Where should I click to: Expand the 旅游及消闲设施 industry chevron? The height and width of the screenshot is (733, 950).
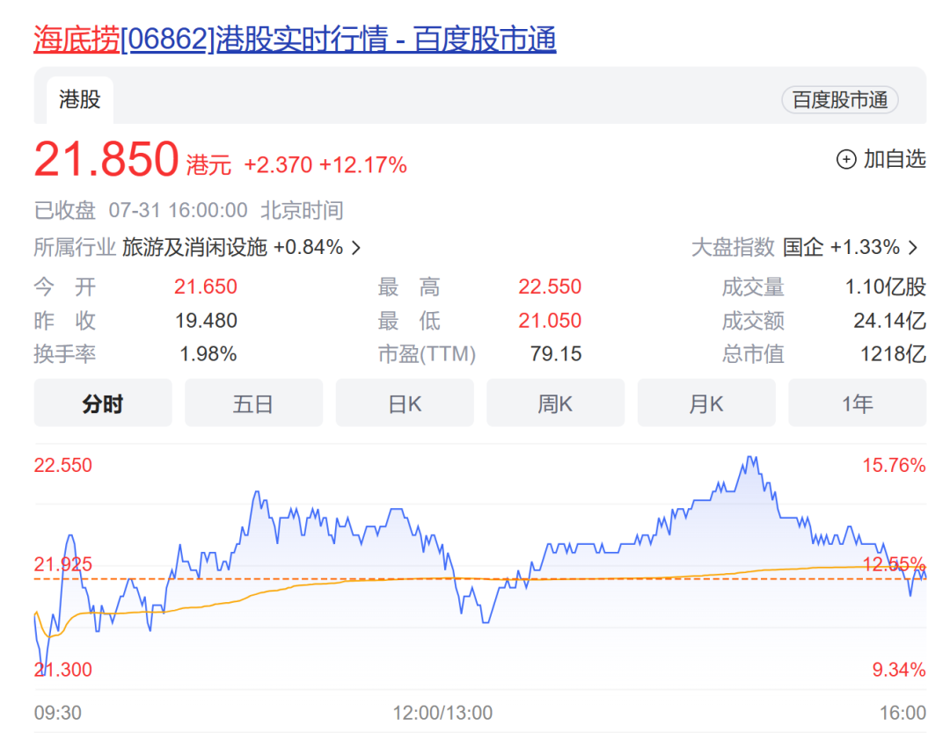coord(356,248)
